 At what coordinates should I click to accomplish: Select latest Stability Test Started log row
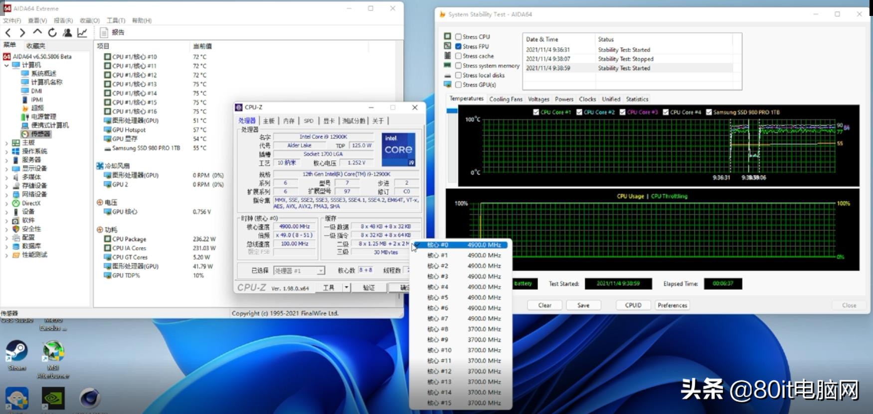click(628, 68)
